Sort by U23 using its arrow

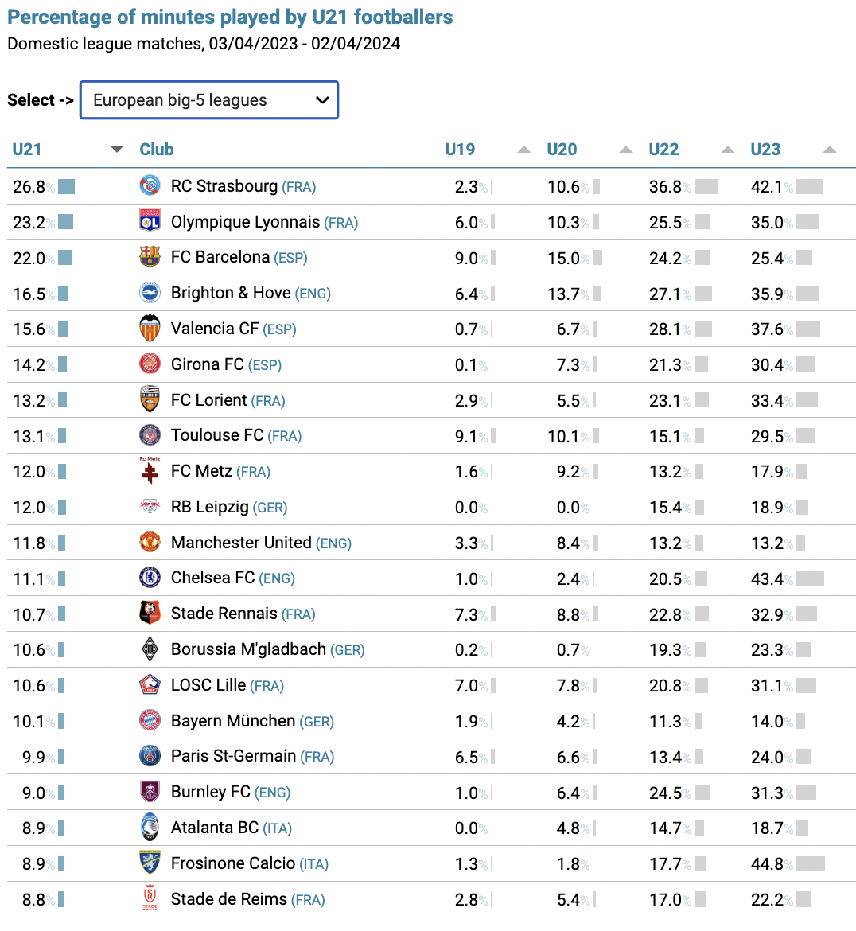tap(829, 150)
